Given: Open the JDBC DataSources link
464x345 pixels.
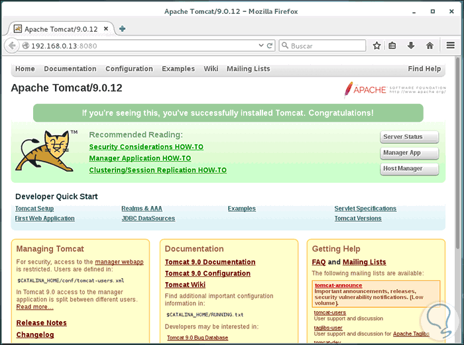Looking at the screenshot, I should pos(148,218).
